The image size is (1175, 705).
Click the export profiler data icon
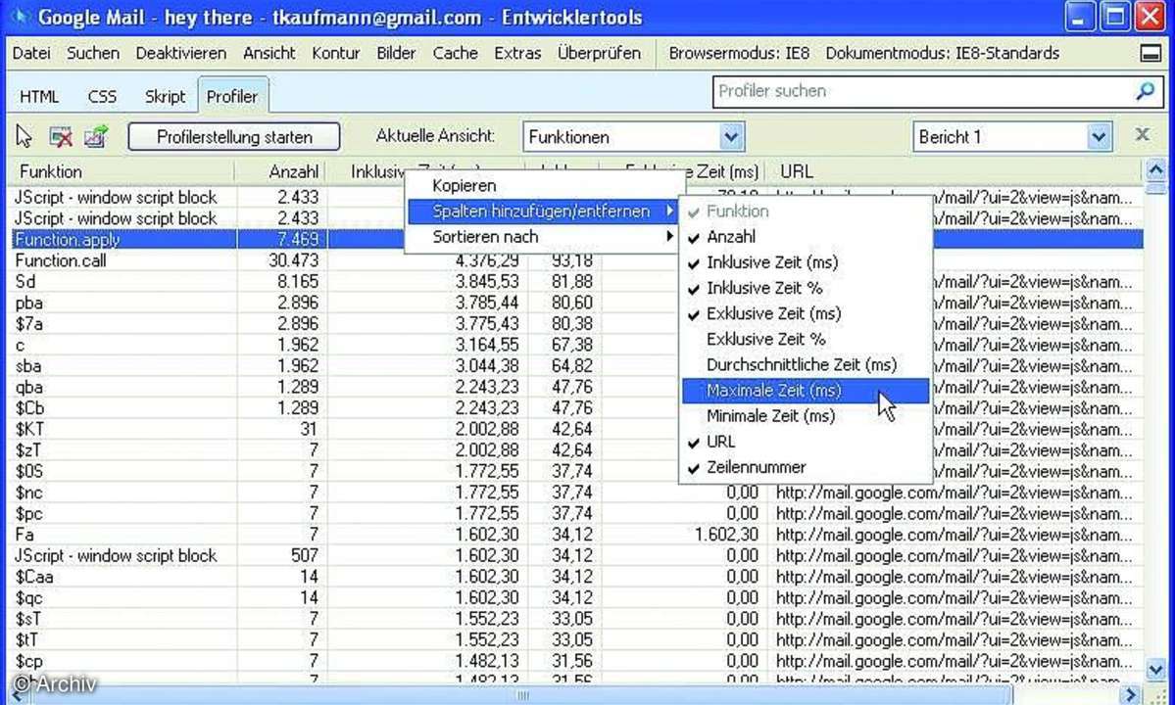point(96,136)
